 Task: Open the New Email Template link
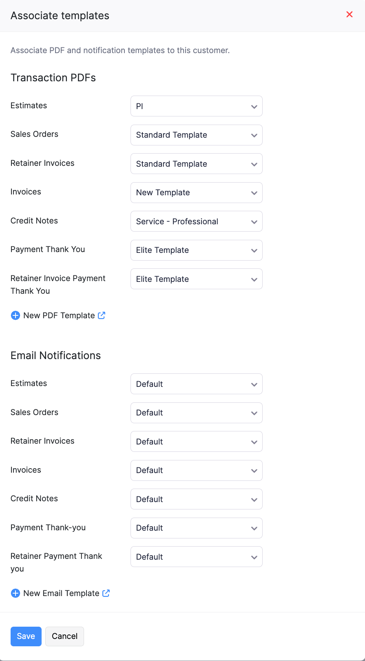tap(61, 593)
